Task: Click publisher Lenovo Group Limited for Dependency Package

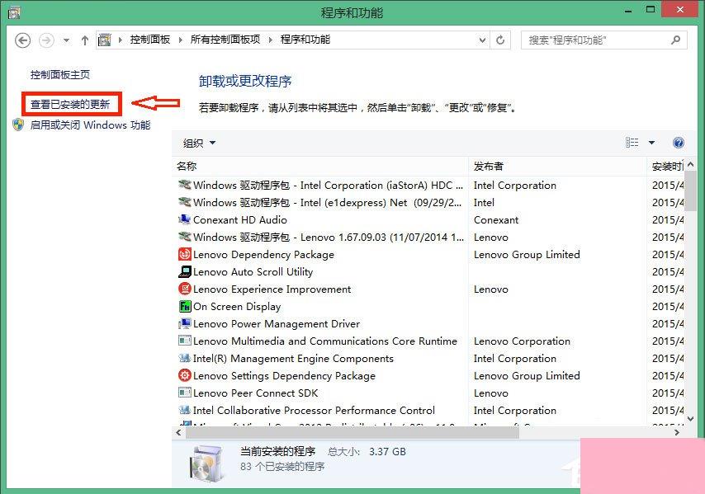Action: pos(527,254)
